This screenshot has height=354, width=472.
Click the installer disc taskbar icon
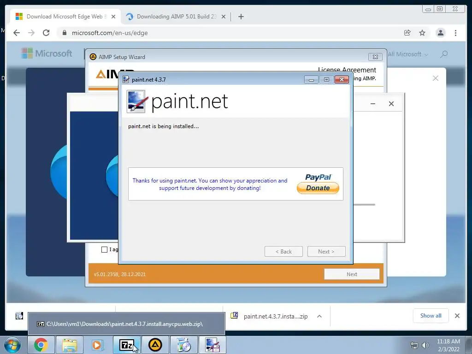click(183, 345)
